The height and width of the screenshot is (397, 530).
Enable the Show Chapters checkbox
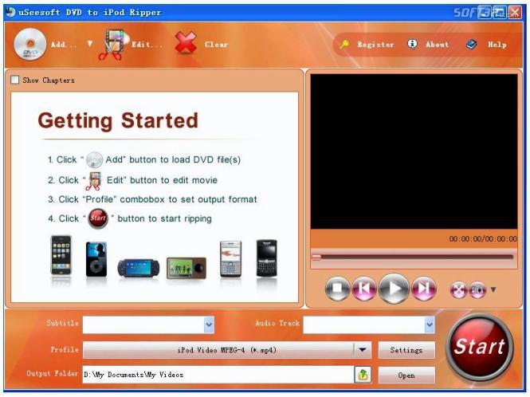(15, 80)
